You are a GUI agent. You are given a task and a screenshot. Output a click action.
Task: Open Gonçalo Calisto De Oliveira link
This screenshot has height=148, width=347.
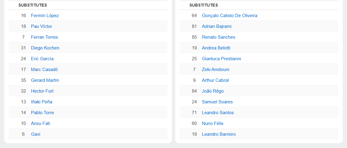230,16
